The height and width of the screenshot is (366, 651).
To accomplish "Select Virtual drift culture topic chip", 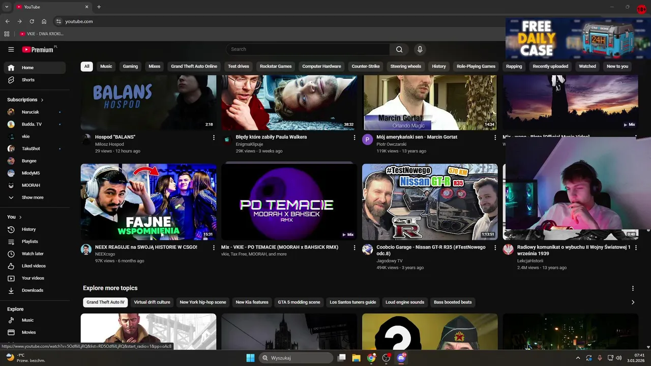I will click(x=152, y=302).
